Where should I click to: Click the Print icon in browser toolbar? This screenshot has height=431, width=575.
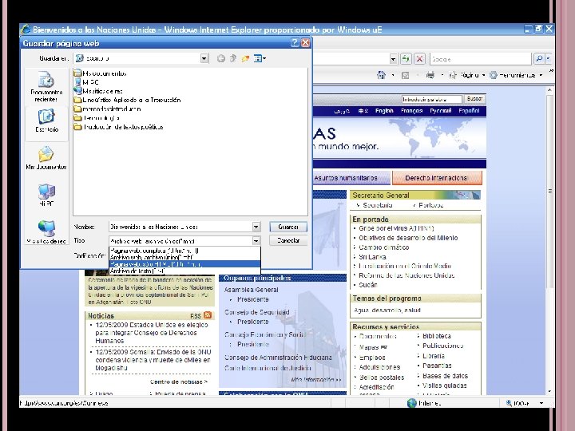click(x=430, y=75)
